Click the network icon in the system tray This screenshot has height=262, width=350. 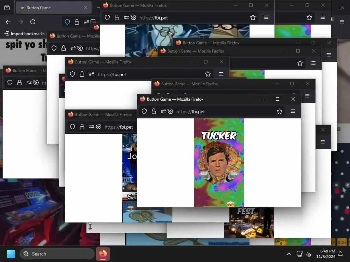(x=299, y=254)
